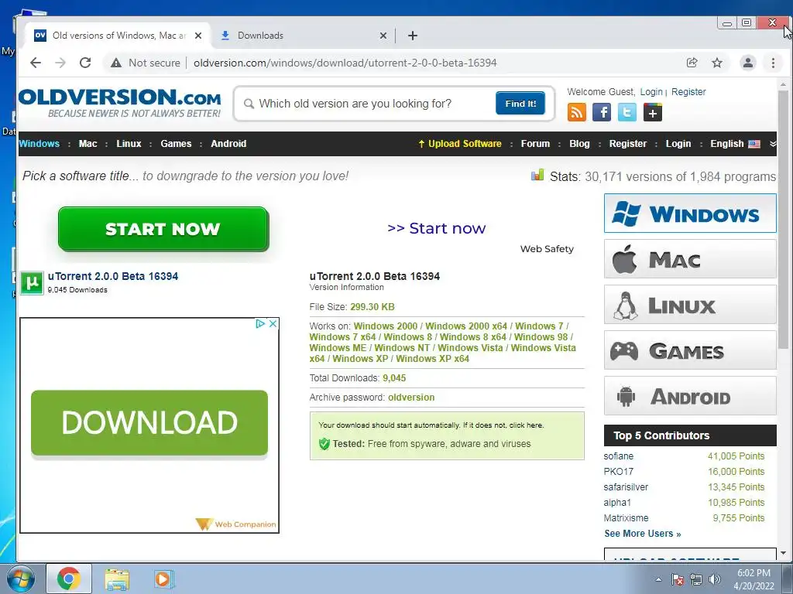Image resolution: width=793 pixels, height=594 pixels.
Task: Expand the chevron at the nav bar end
Action: tap(773, 143)
